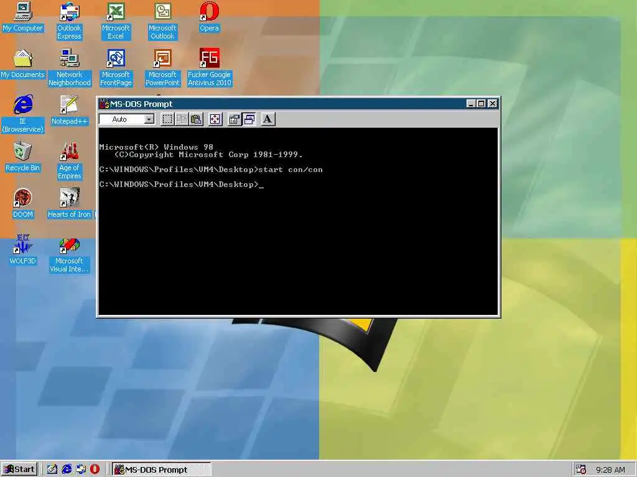Viewport: 637px width, 477px height.
Task: Open MS-DOS Prompt Properties from toolbar
Action: tap(235, 119)
